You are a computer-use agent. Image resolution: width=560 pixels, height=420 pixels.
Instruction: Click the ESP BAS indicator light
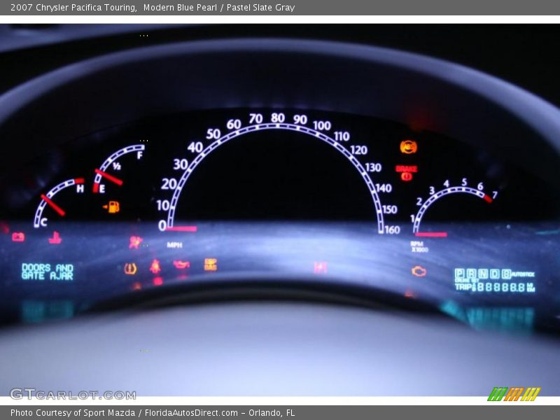pos(211,265)
